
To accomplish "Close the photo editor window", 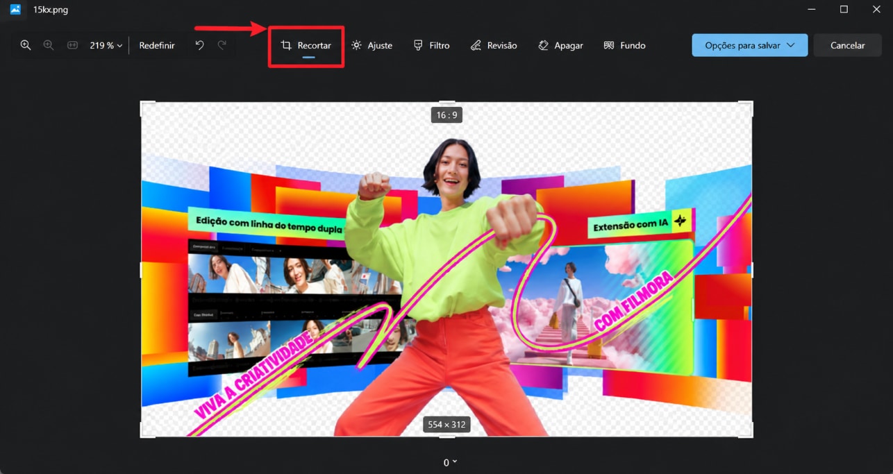I will tap(876, 10).
